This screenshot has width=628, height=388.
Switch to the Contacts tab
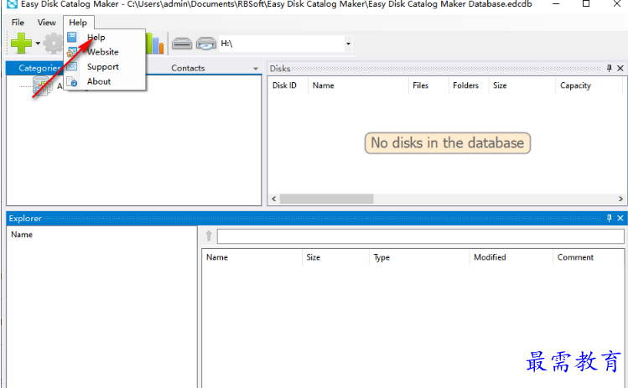click(188, 68)
